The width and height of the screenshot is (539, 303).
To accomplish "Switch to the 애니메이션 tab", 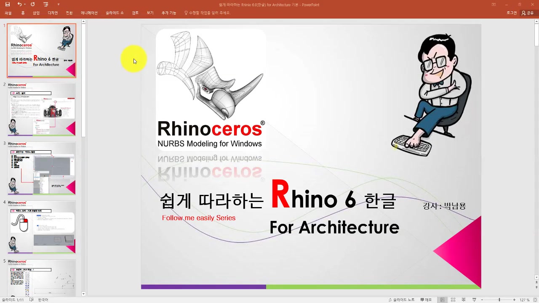I will coord(89,13).
